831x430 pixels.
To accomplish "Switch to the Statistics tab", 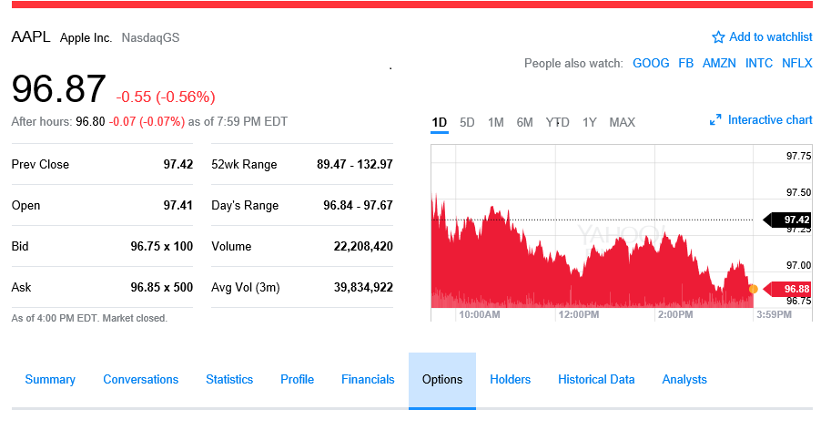I will 228,380.
